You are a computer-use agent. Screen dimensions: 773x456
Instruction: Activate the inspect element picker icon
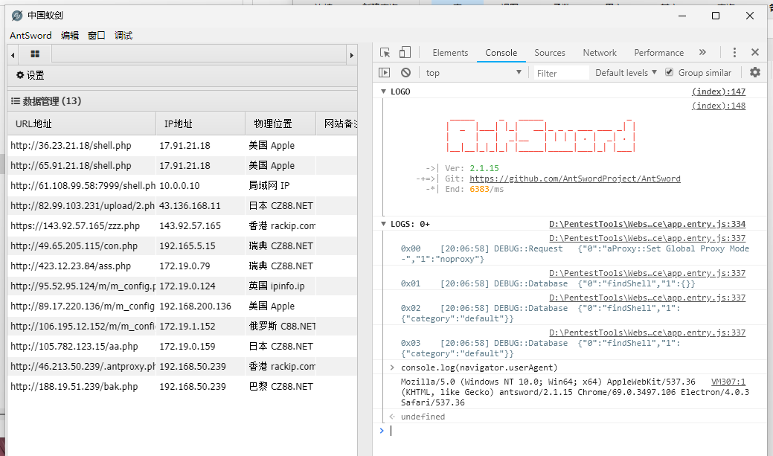tap(385, 53)
